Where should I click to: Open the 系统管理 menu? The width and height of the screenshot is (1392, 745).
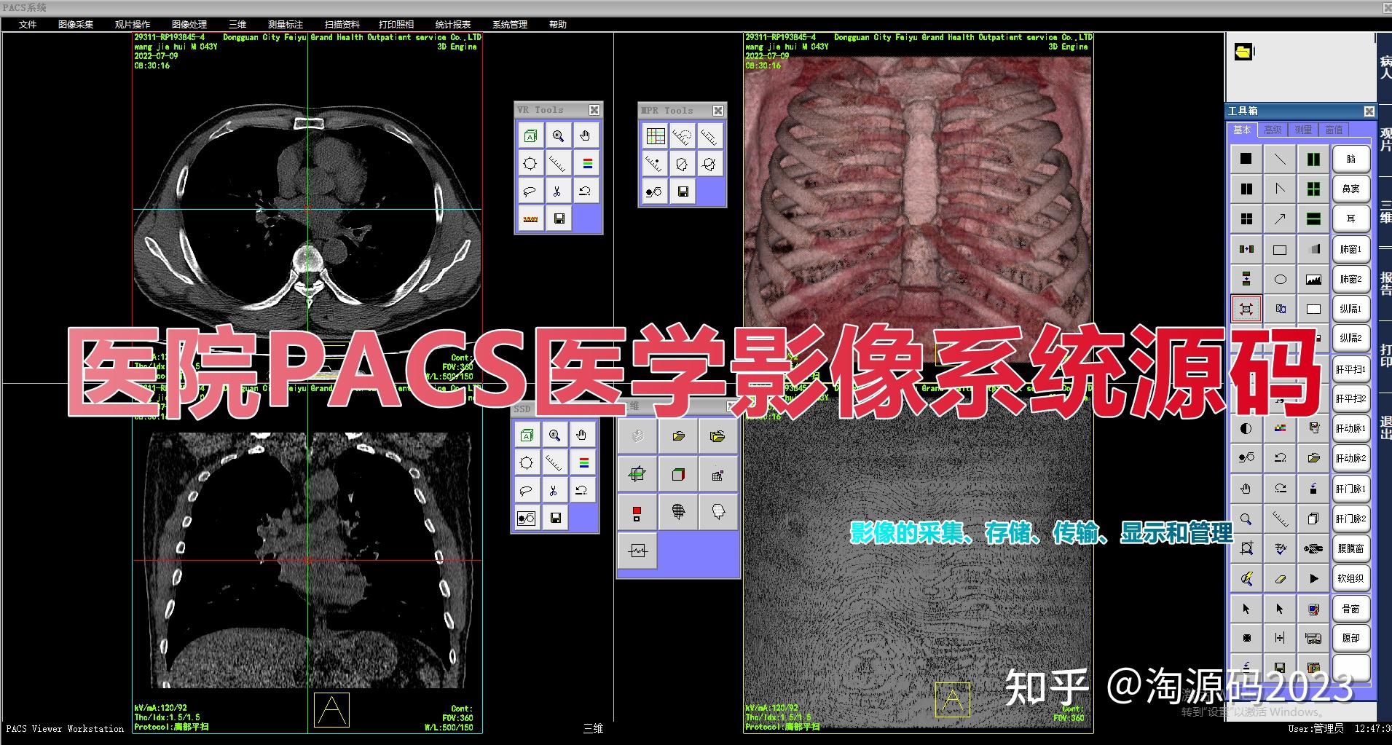click(511, 24)
